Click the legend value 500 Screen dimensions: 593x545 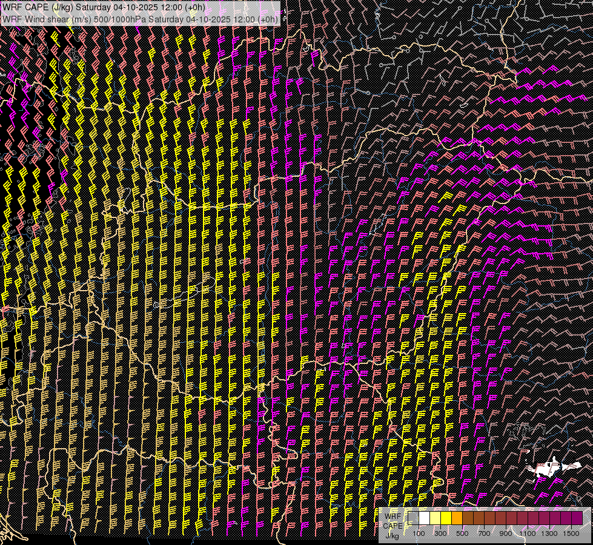462,533
